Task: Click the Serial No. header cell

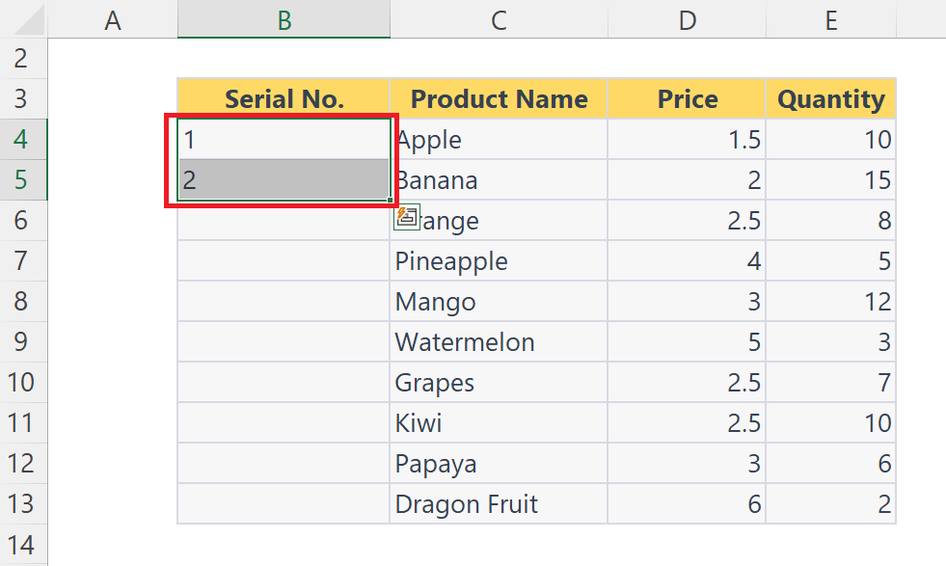Action: [284, 98]
